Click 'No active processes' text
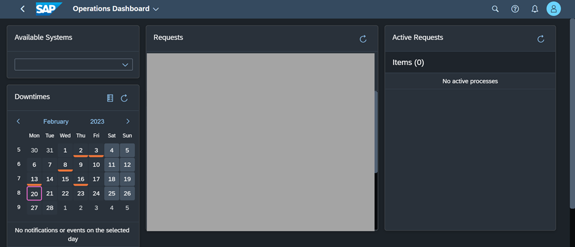The height and width of the screenshot is (247, 575). pyautogui.click(x=470, y=81)
